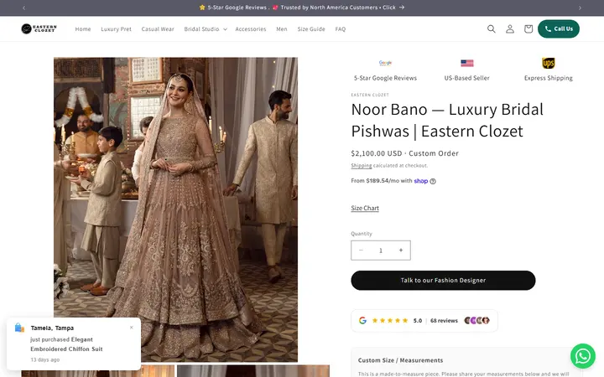Viewport: 604px width, 377px height.
Task: Go to Eastern Clozet logo home
Action: pos(39,28)
